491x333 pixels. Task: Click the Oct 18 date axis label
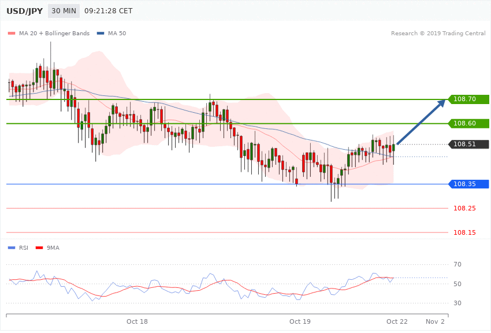(137, 321)
